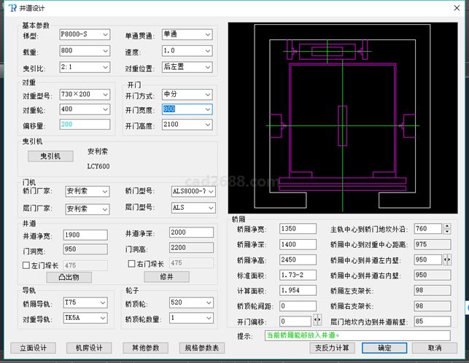This screenshot has height=363, width=469.
Task: Click the arrows icon beside 轿厢中心到井道左内壁 field
Action: click(447, 259)
